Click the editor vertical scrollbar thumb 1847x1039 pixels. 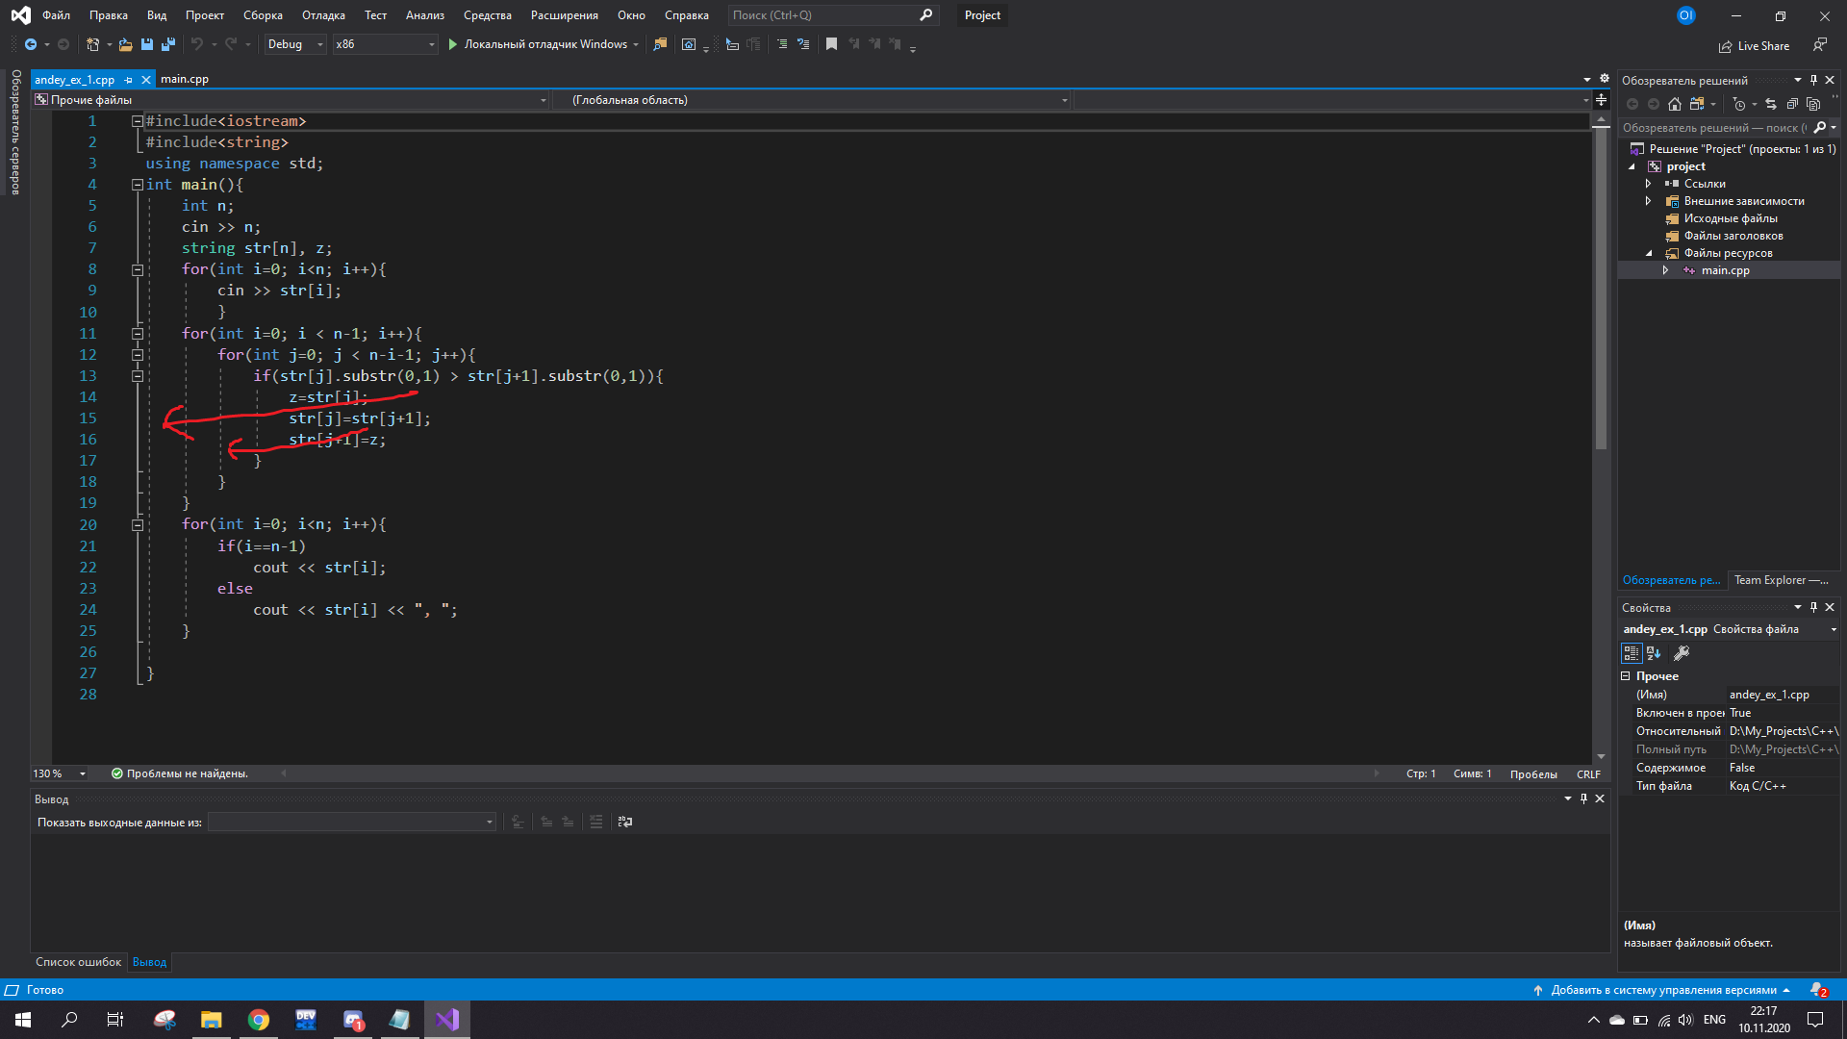coord(1601,289)
